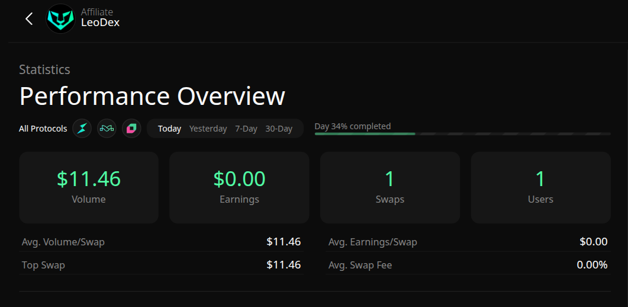Show the 30-Day statistics

coord(279,129)
